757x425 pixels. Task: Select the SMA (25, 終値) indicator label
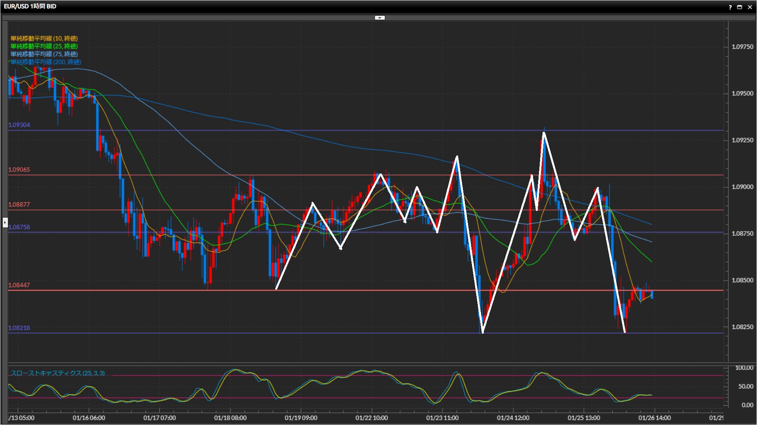44,46
